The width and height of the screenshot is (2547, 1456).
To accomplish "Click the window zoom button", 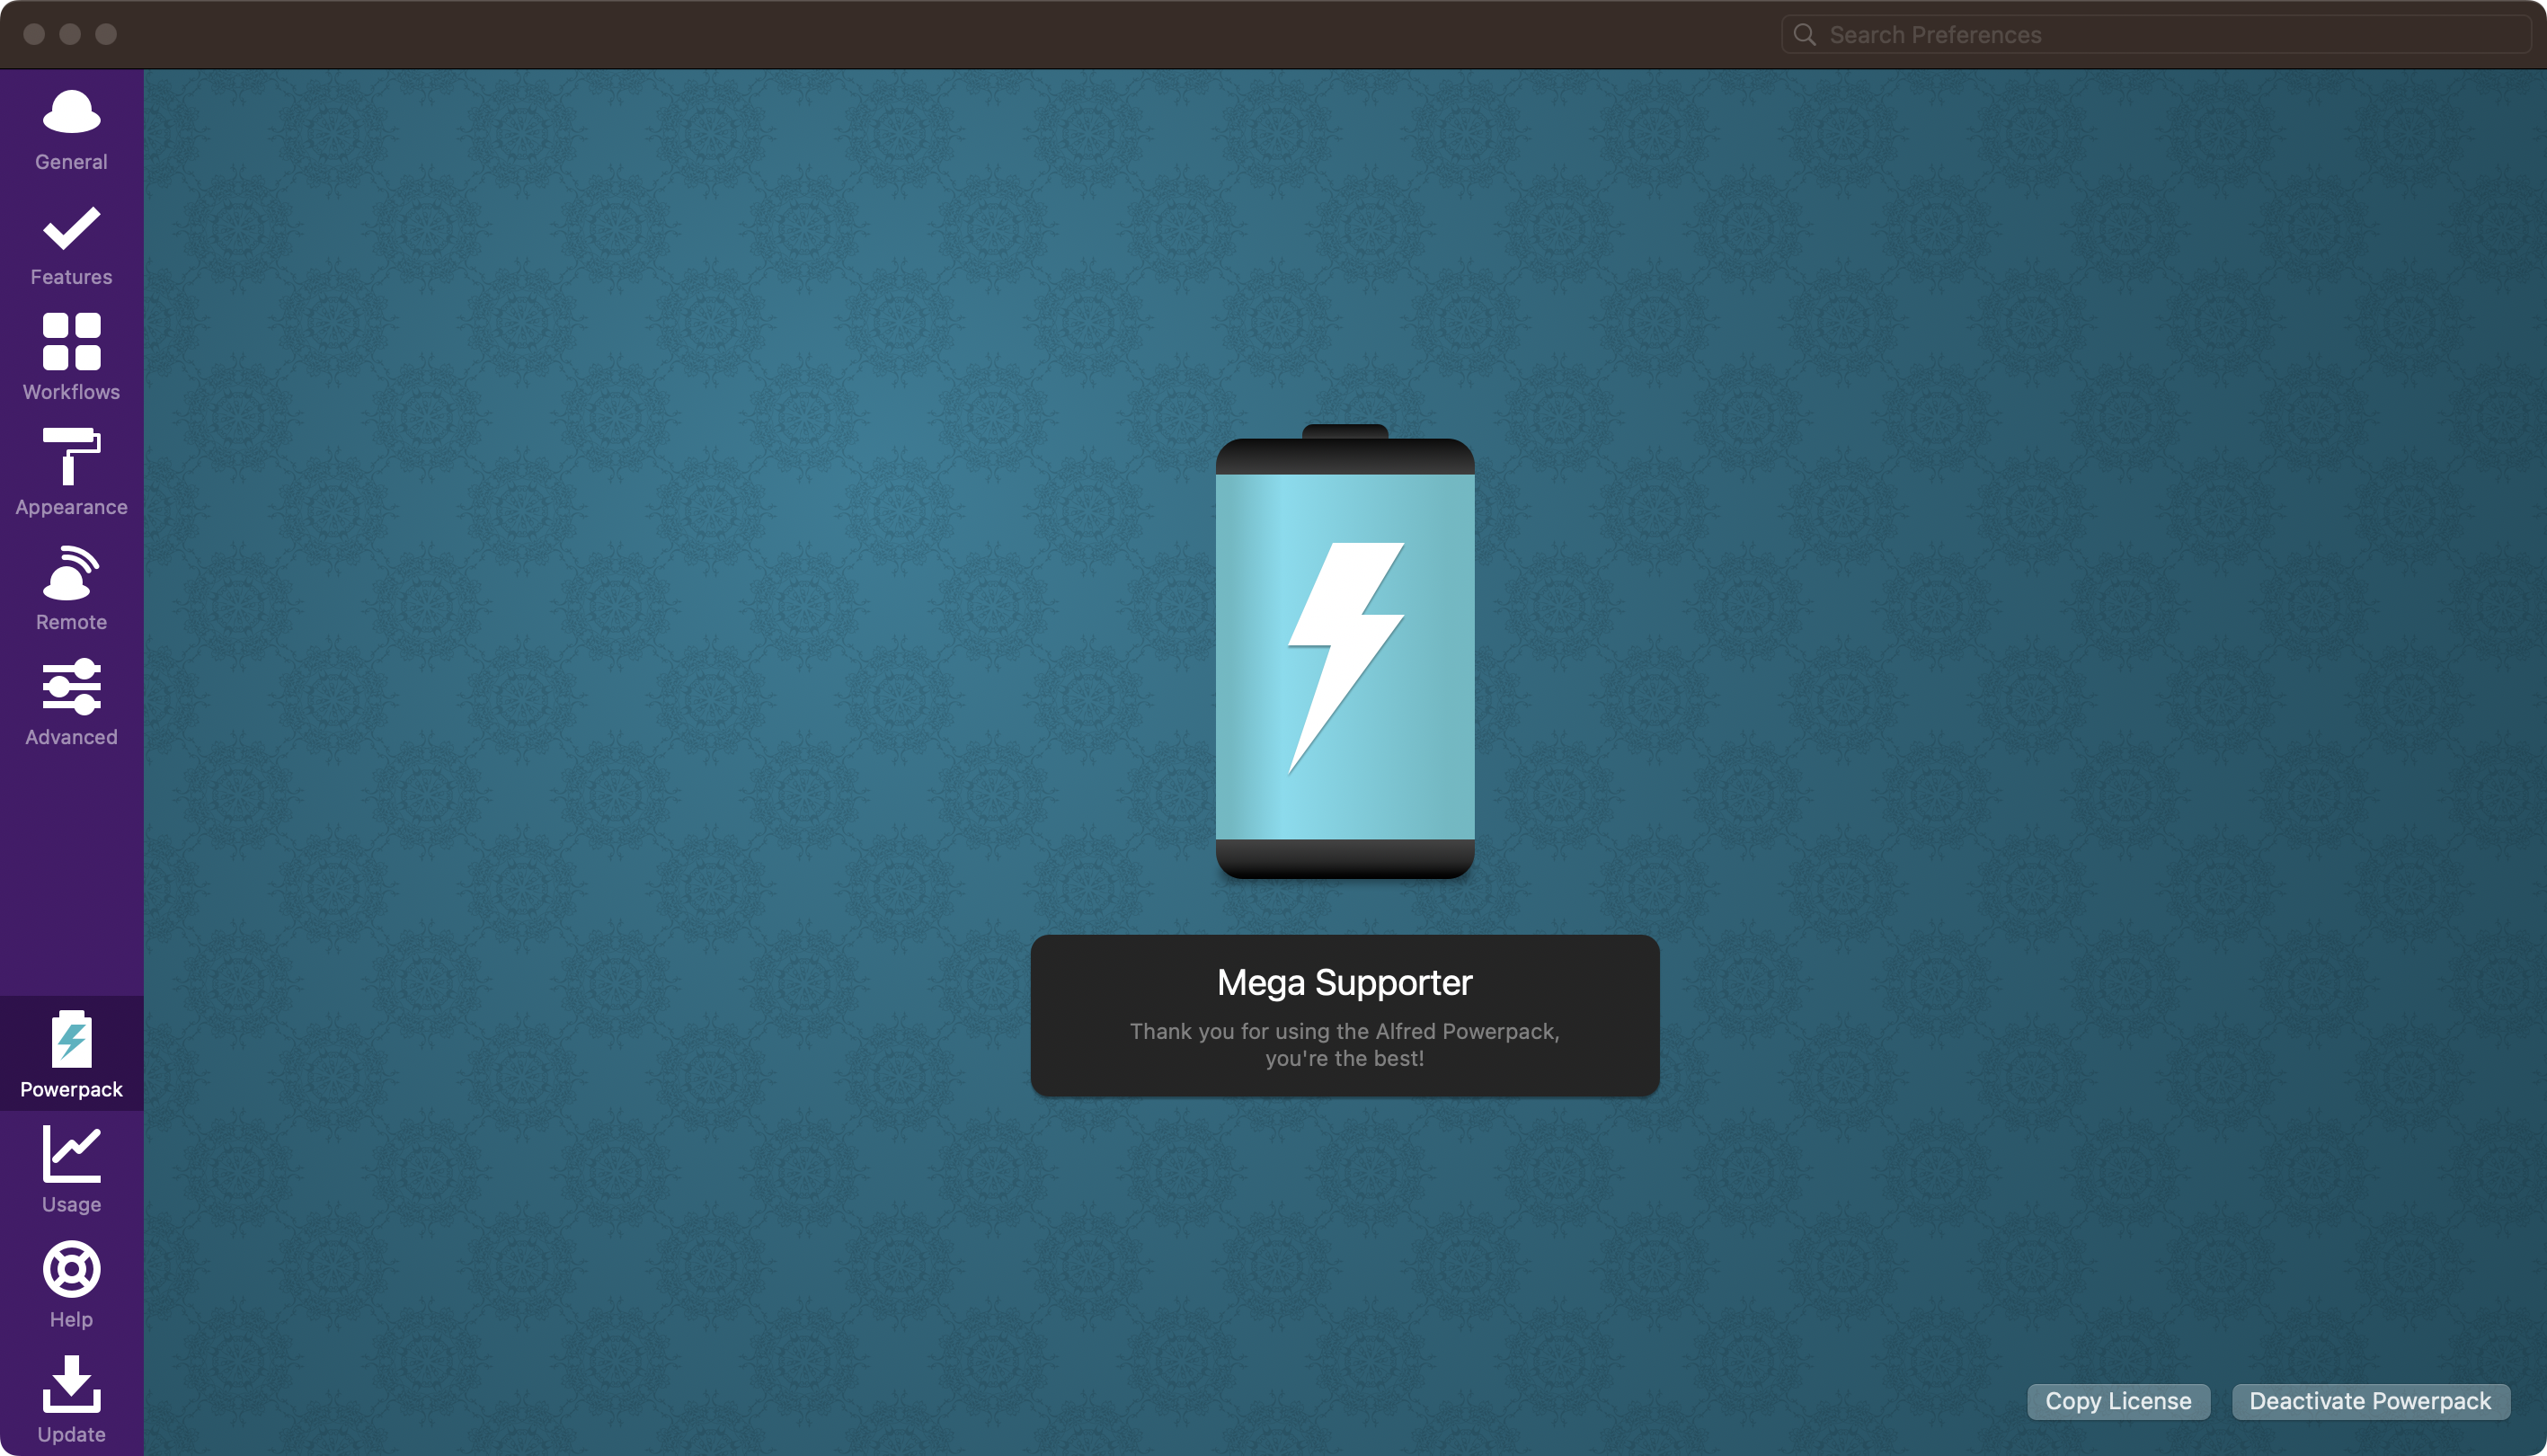I will 106,35.
